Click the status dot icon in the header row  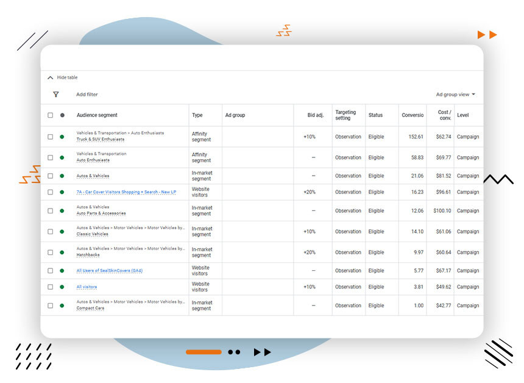[x=62, y=115]
